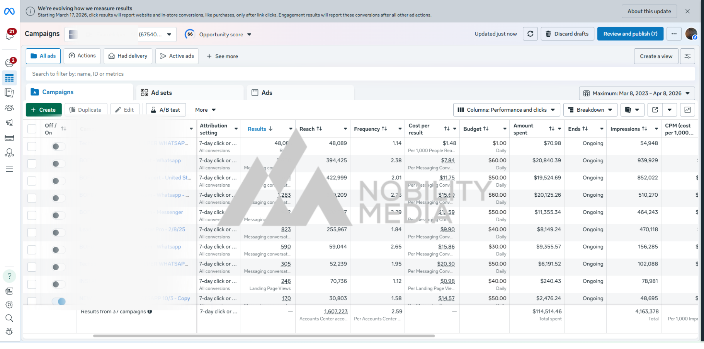Viewport: 704px width, 349px height.
Task: Click the A/B test button
Action: pyautogui.click(x=166, y=110)
